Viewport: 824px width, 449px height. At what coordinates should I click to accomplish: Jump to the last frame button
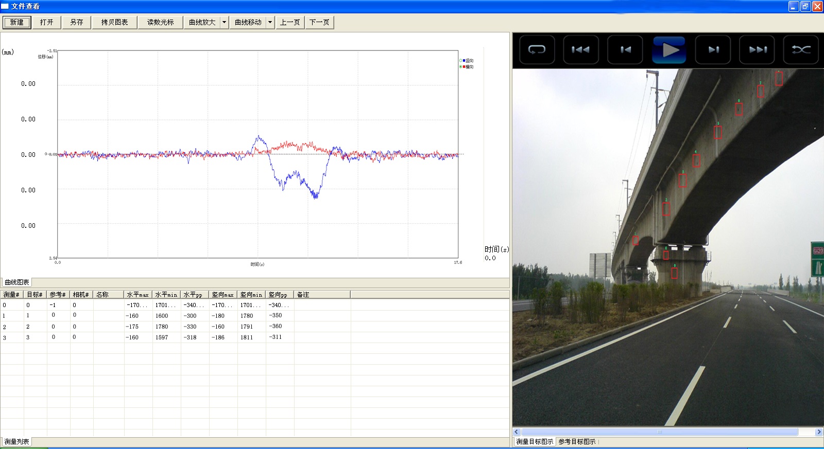(758, 50)
